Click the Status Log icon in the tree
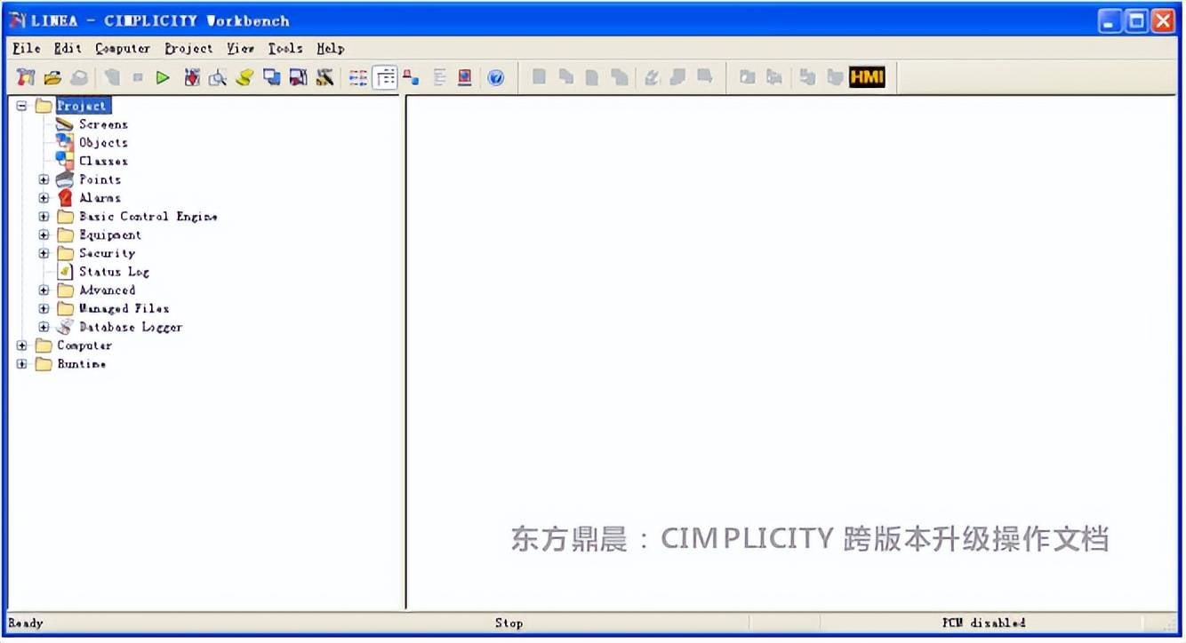Screen dimensions: 1186x643 pos(64,272)
